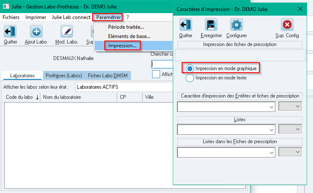313x193 pixels.
Task: Open Listes dans les Fiches size dropdown
Action: coord(290,152)
